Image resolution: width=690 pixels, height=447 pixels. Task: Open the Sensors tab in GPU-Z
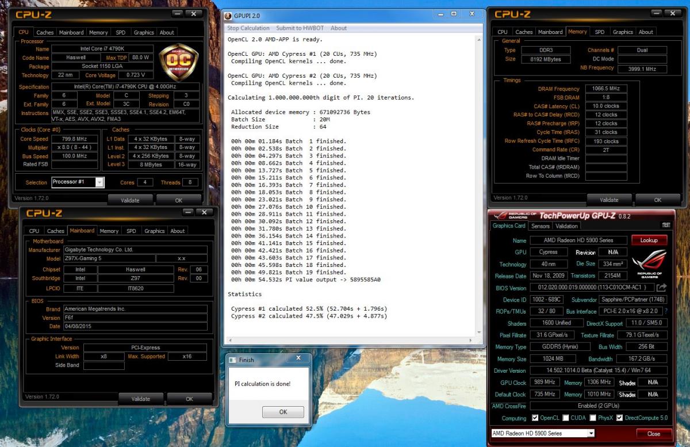pyautogui.click(x=540, y=226)
